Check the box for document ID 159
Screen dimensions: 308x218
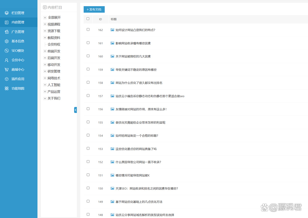88,69
